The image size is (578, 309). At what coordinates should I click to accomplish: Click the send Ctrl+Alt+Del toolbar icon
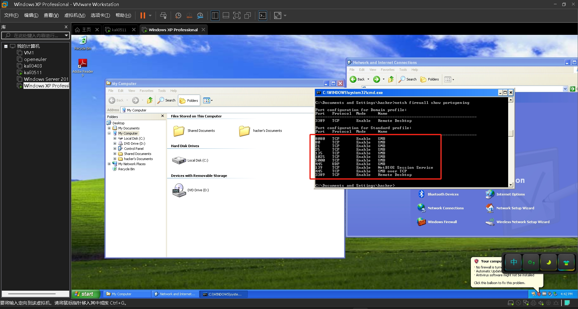pos(163,15)
